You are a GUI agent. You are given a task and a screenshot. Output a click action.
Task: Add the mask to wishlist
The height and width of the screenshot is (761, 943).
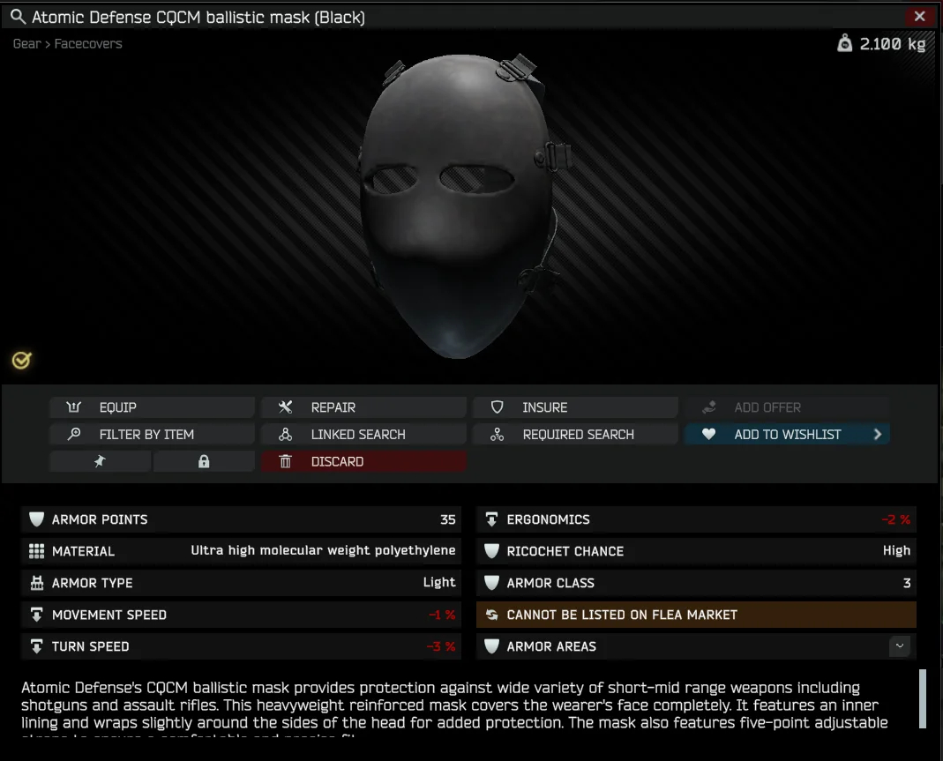[x=776, y=435]
